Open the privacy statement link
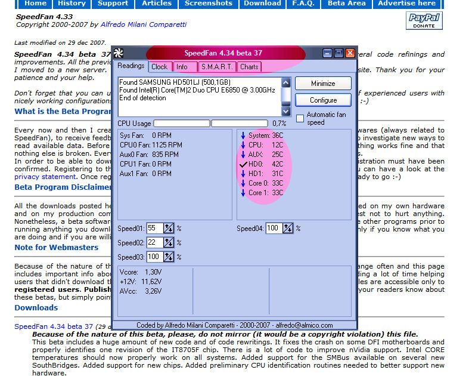469x376 pixels. pyautogui.click(x=45, y=177)
